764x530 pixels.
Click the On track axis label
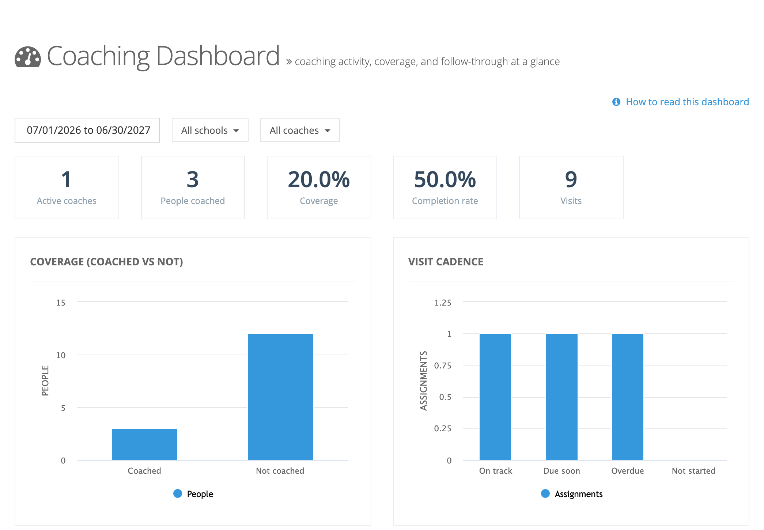[496, 471]
